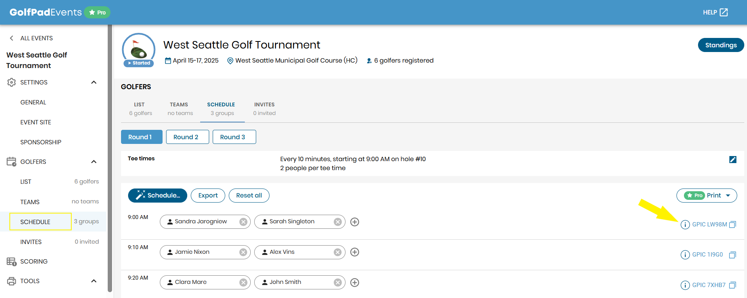Screen dimensions: 747x298
Task: Click the Export button
Action: [x=208, y=196]
